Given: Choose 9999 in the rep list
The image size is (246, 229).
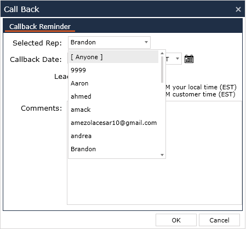Looking at the screenshot, I should [x=113, y=70].
